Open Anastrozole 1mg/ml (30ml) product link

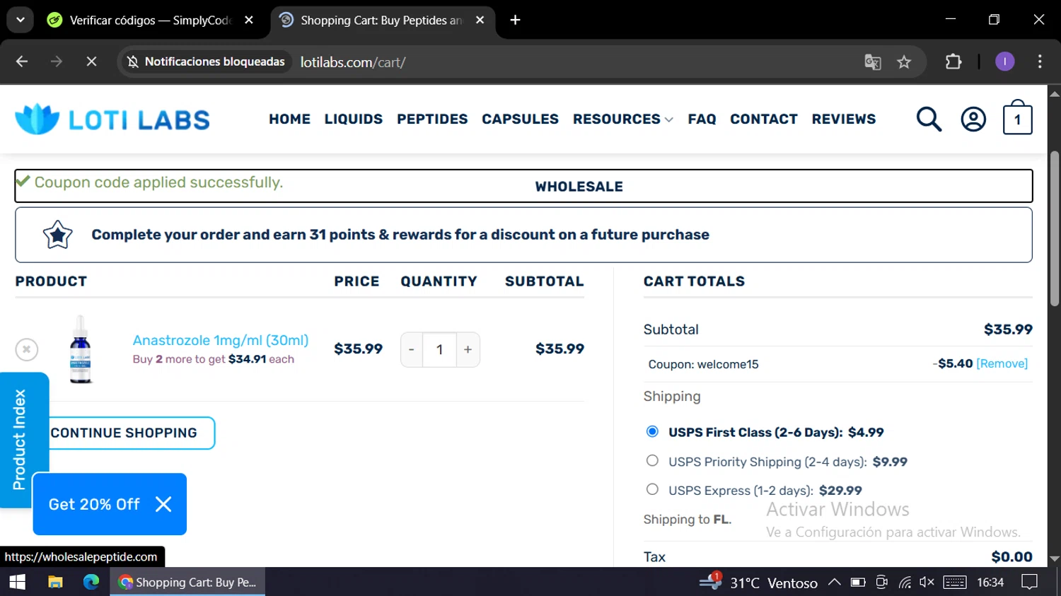[x=221, y=340]
